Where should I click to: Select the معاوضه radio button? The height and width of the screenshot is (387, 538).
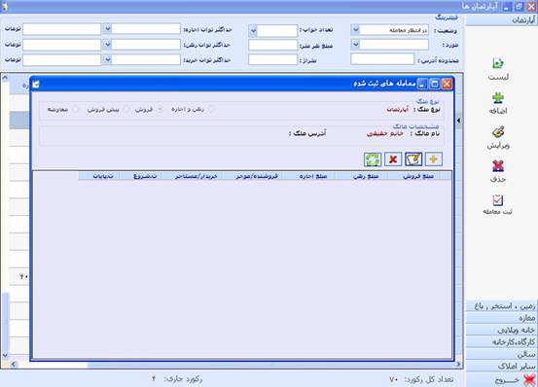76,109
